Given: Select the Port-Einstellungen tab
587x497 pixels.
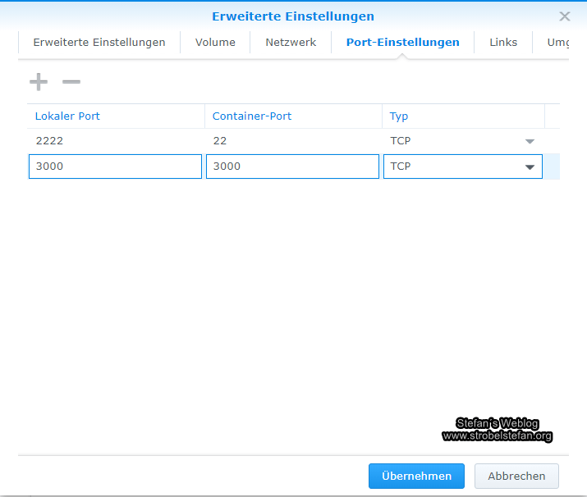Looking at the screenshot, I should (403, 43).
